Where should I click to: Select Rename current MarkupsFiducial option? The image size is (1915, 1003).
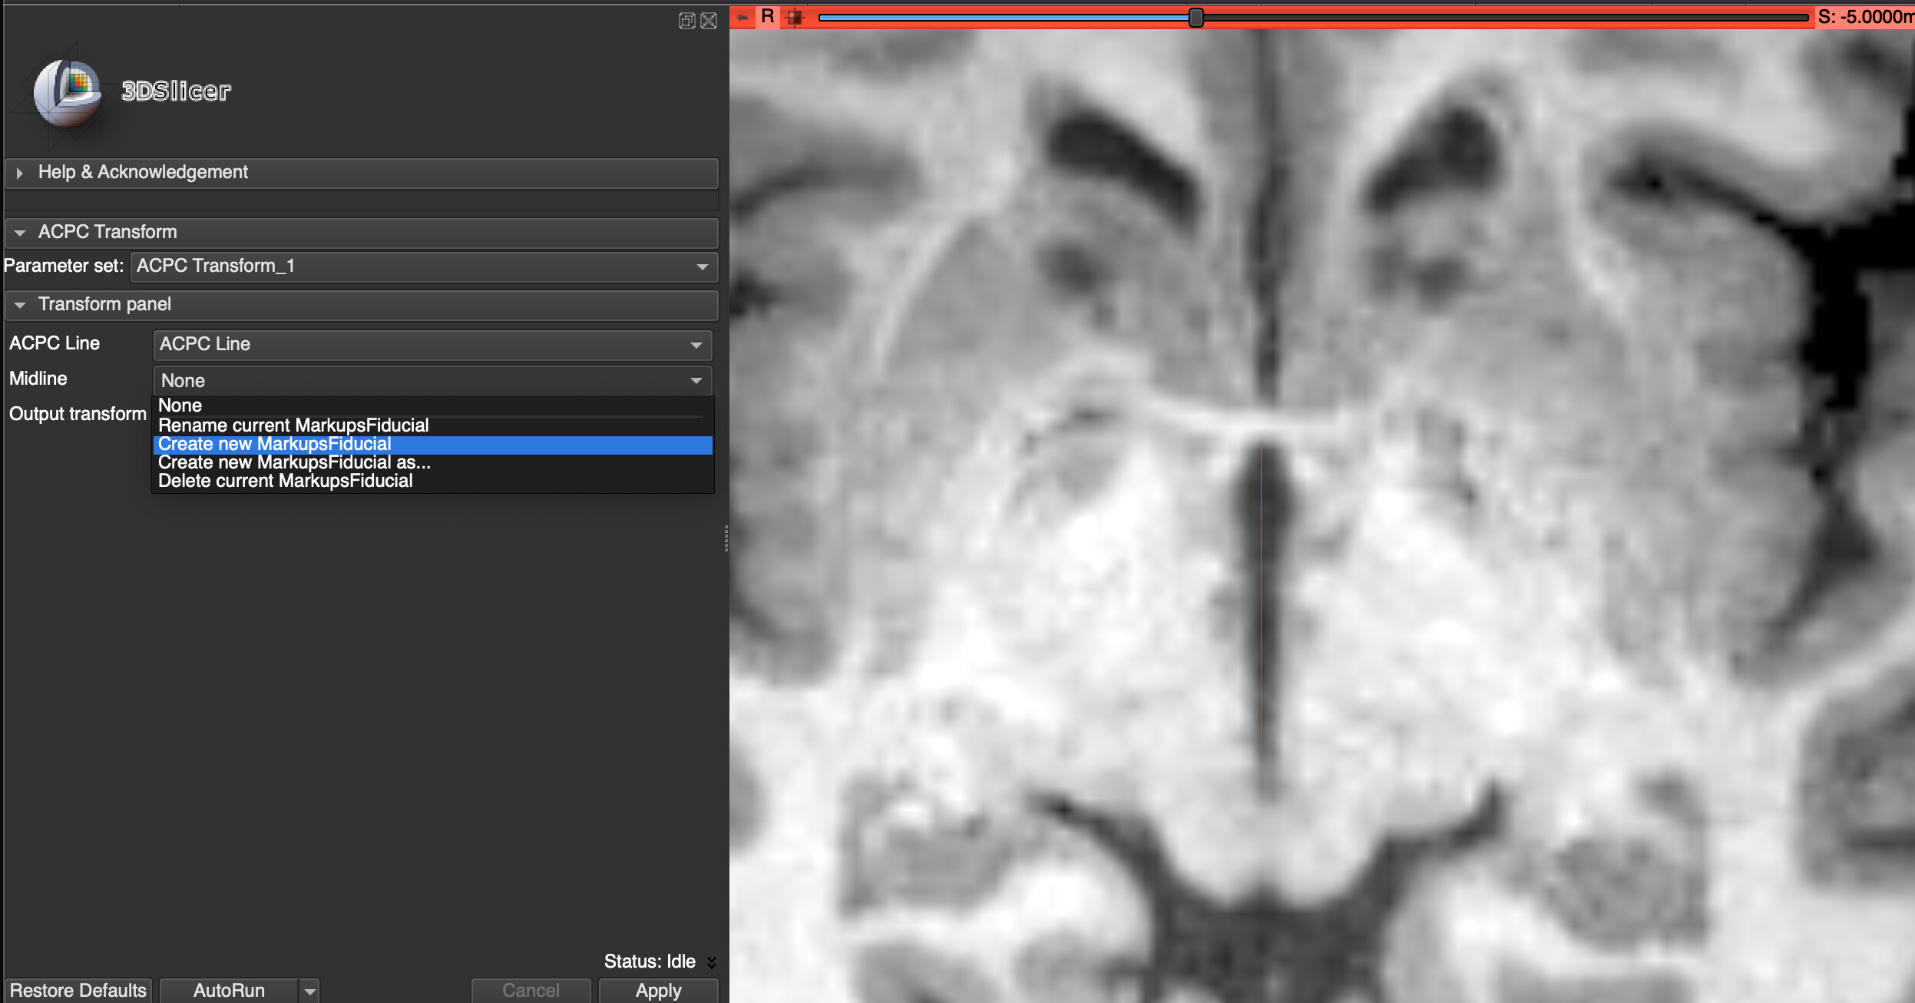click(293, 425)
